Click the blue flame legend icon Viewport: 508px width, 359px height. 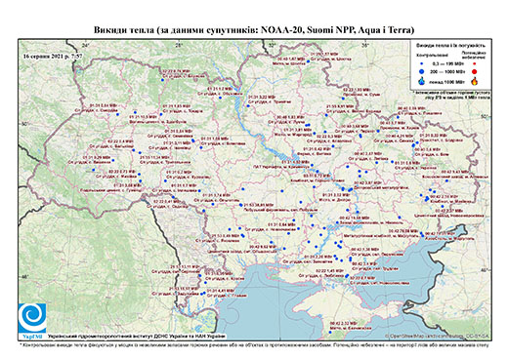(x=422, y=81)
